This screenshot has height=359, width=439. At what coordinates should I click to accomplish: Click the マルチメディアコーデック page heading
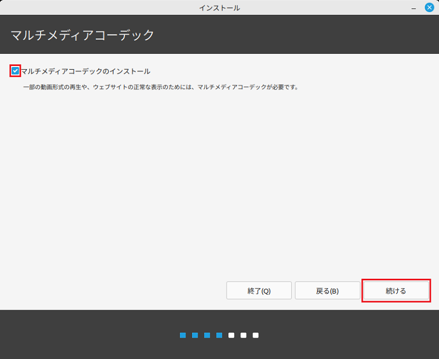point(83,35)
